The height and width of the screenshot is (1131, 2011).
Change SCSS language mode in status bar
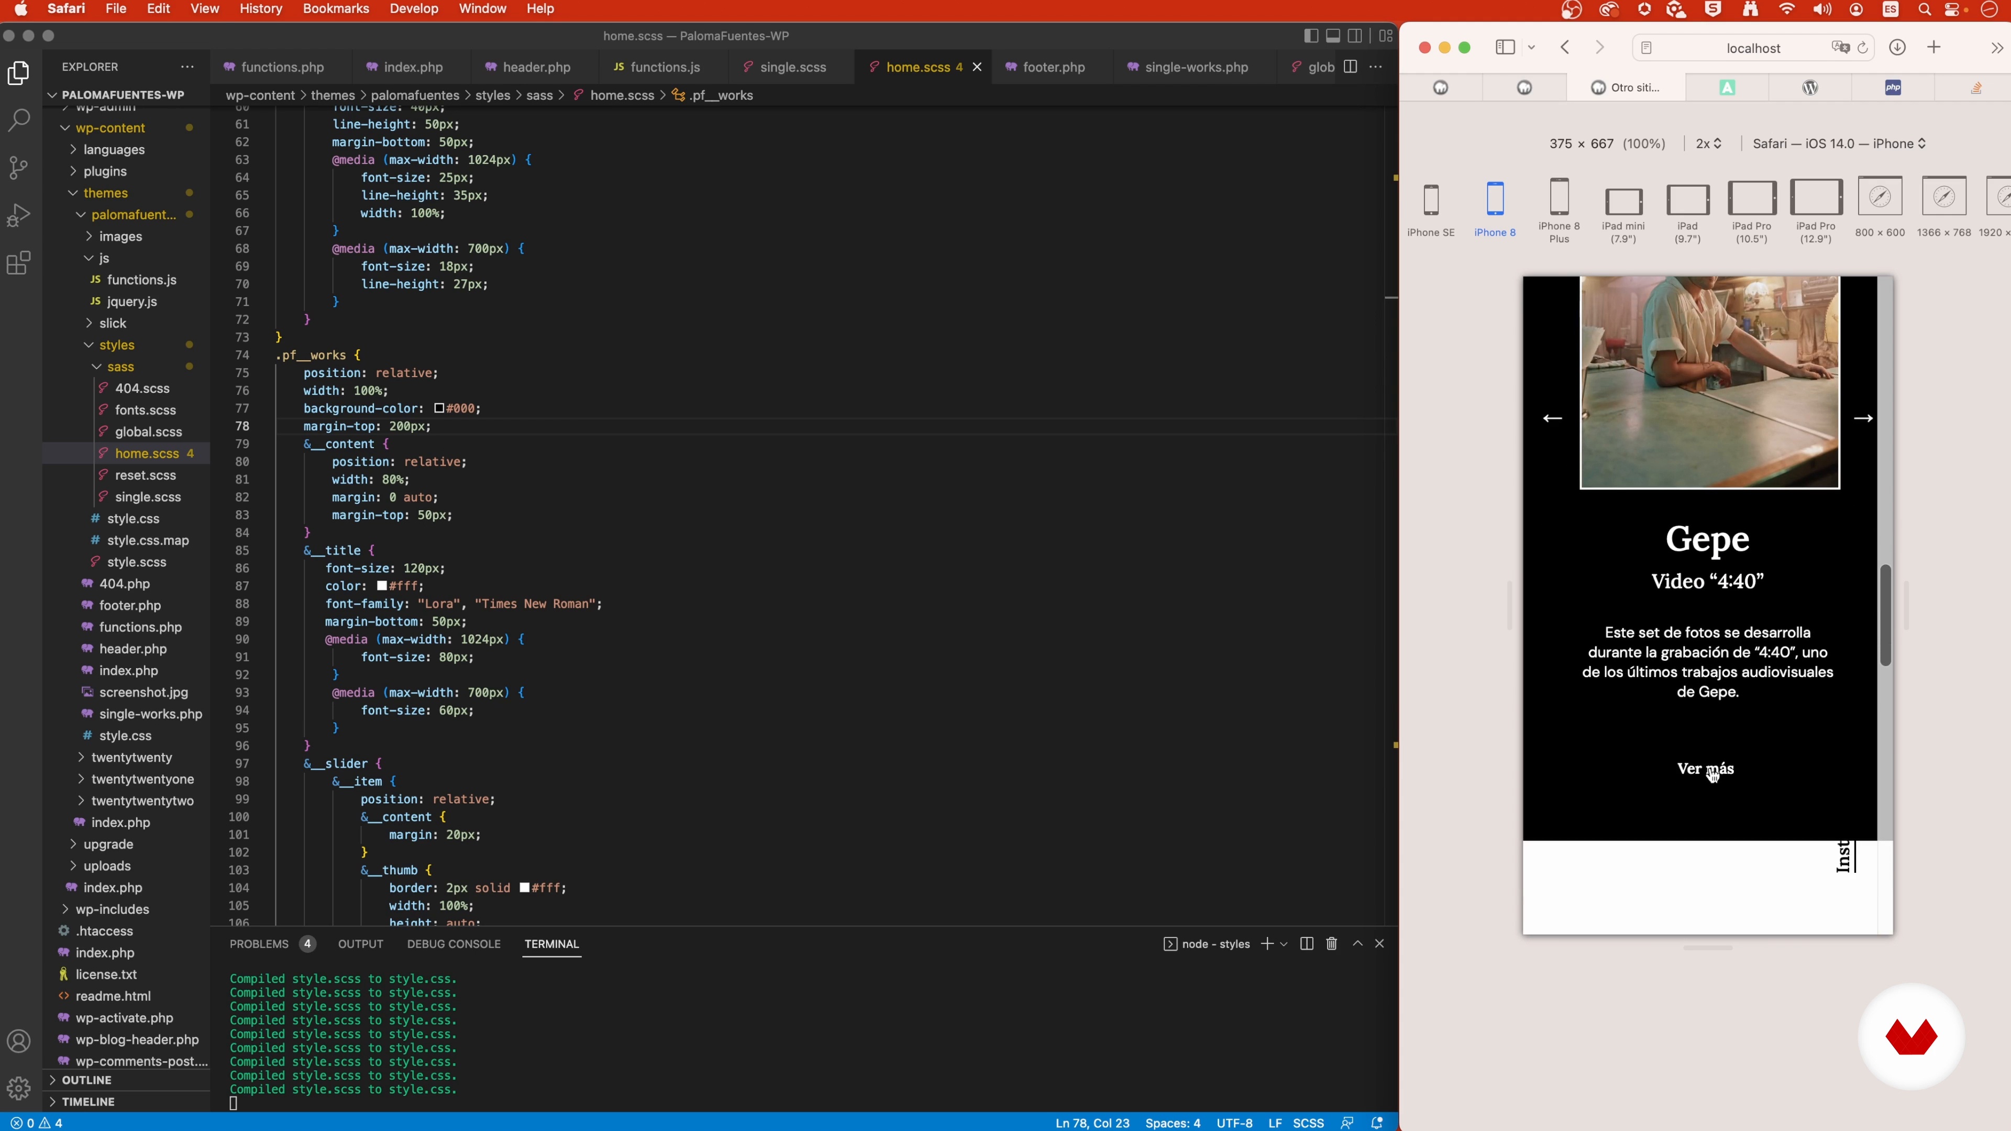click(1308, 1123)
